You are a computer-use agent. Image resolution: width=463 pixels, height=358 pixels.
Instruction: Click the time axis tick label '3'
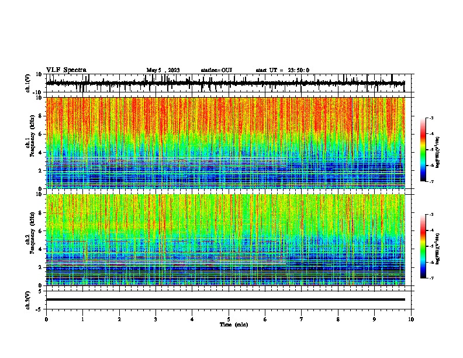click(x=156, y=319)
